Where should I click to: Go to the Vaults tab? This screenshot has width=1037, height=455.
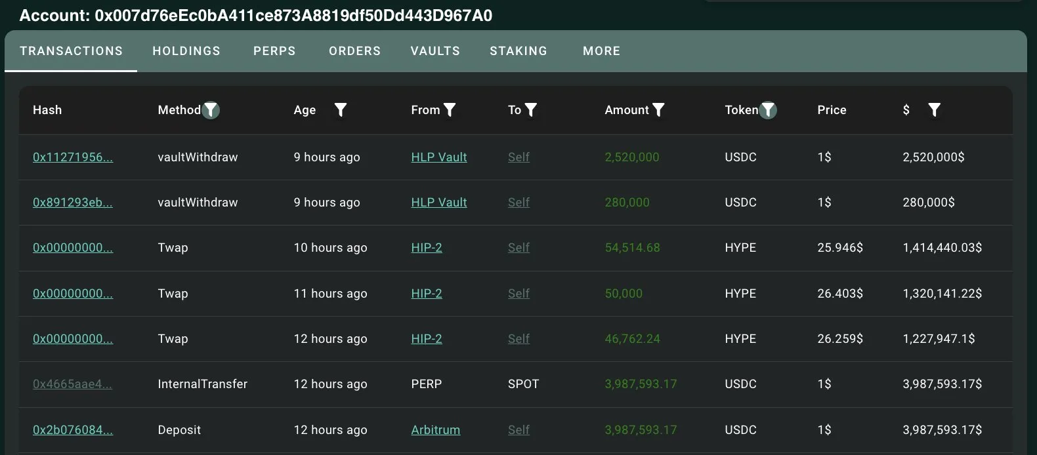(x=435, y=51)
